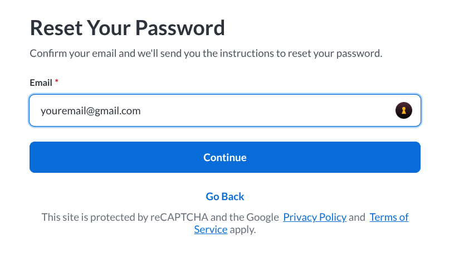Open the autofill icon inside the Email field

(404, 110)
